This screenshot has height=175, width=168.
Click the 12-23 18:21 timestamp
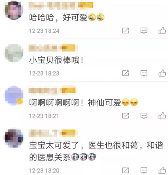(x=44, y=116)
